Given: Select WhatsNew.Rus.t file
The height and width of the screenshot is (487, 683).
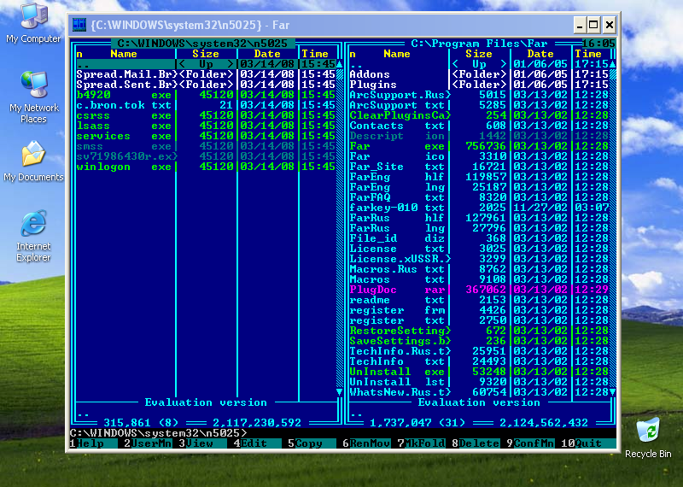Looking at the screenshot, I should pyautogui.click(x=479, y=392).
